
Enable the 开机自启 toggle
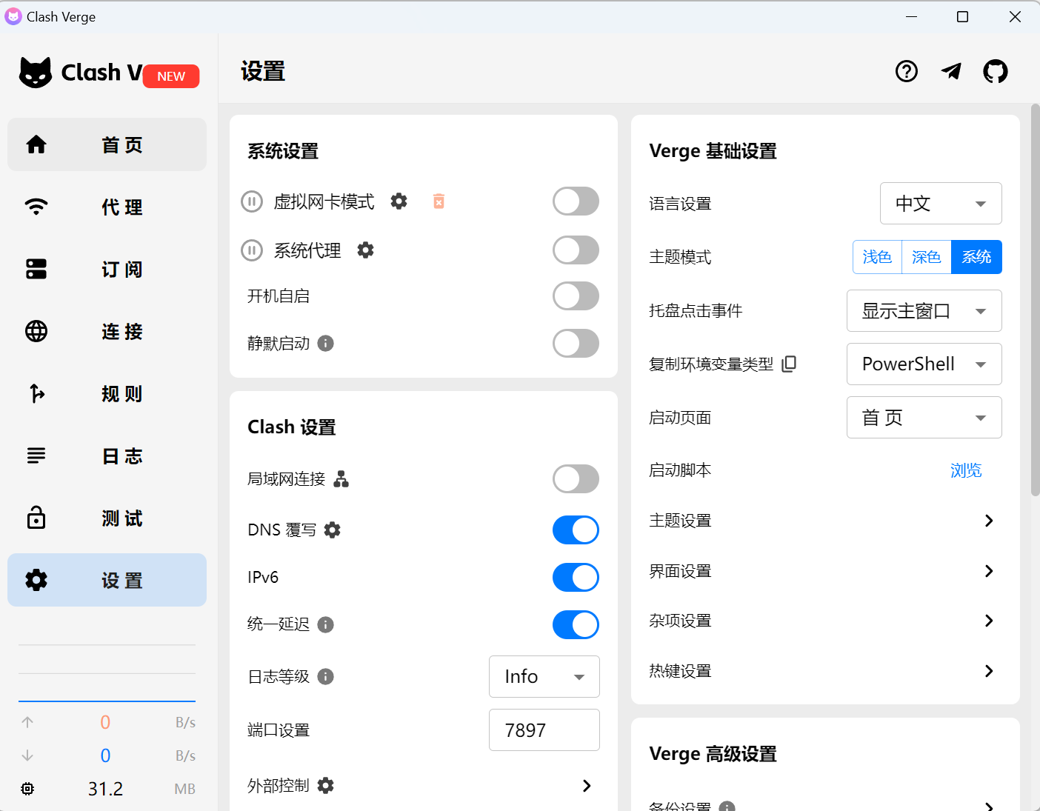pyautogui.click(x=576, y=296)
